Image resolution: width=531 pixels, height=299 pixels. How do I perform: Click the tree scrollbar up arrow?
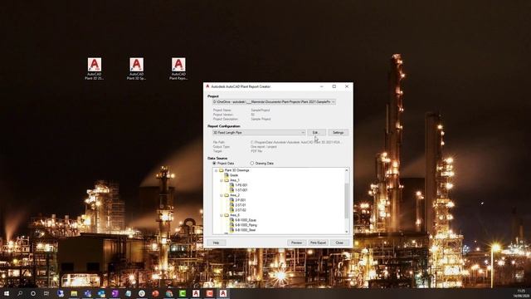[x=347, y=170]
